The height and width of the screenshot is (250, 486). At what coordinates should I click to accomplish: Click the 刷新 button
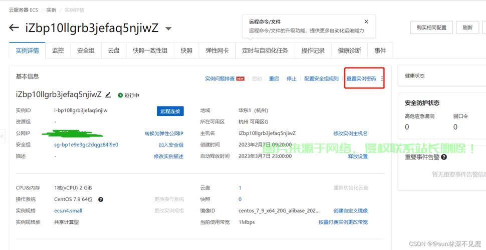point(467,27)
